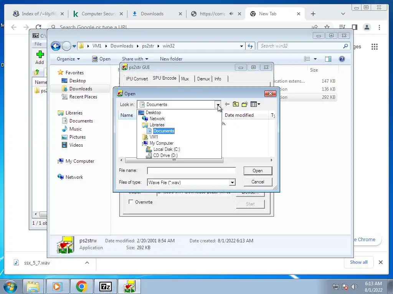Switch to the Demux tab

click(203, 79)
